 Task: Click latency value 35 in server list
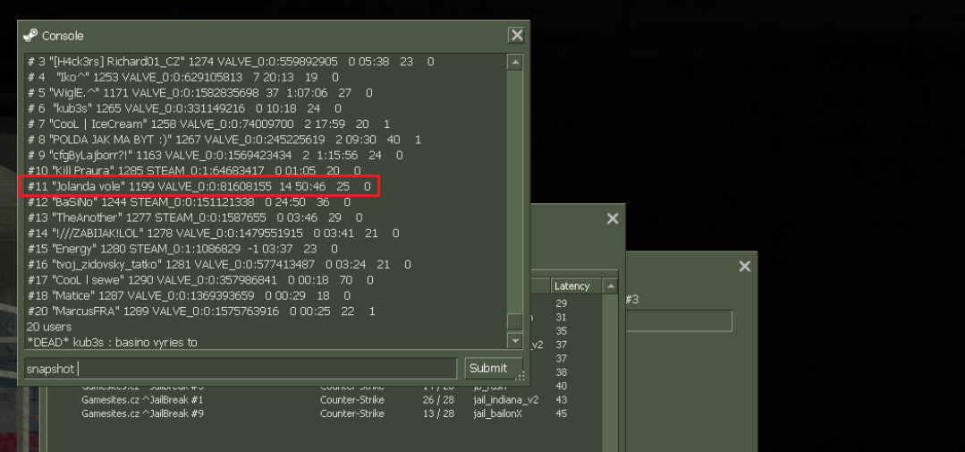tap(561, 330)
